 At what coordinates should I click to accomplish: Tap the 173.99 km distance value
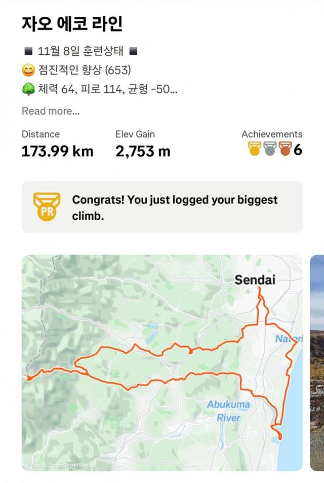tap(57, 151)
